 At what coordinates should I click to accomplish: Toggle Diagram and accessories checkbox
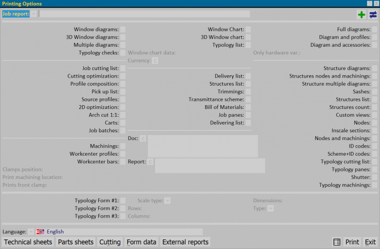(x=375, y=45)
